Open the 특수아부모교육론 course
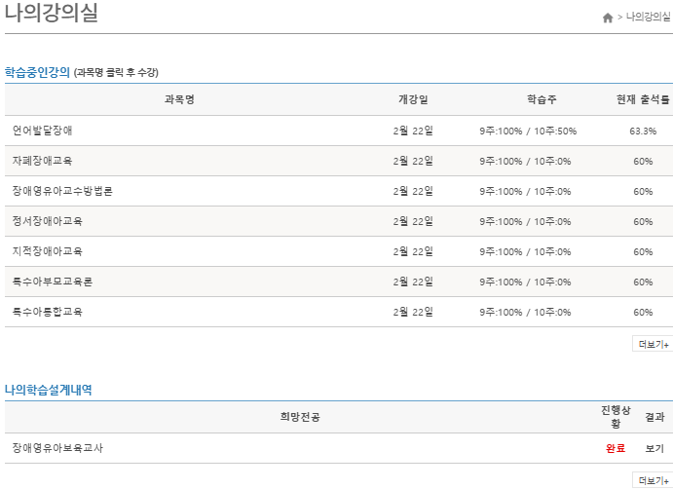The height and width of the screenshot is (489, 673). pos(53,282)
